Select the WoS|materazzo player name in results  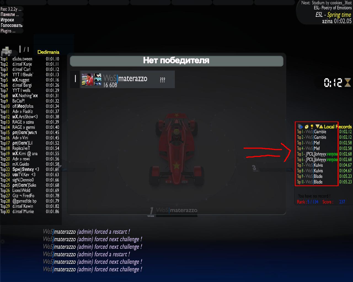pyautogui.click(x=125, y=78)
